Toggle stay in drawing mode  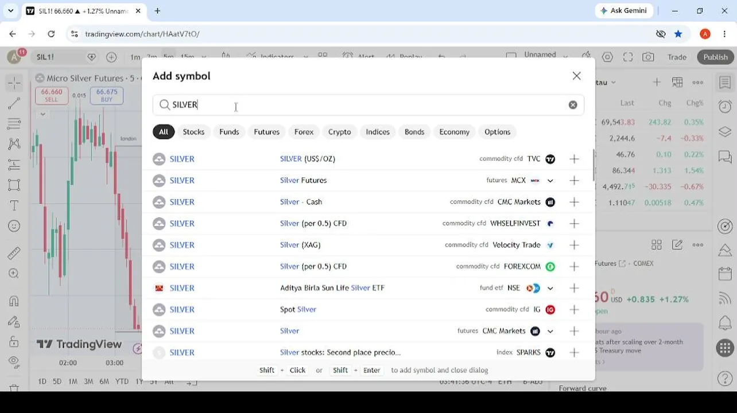coord(14,322)
